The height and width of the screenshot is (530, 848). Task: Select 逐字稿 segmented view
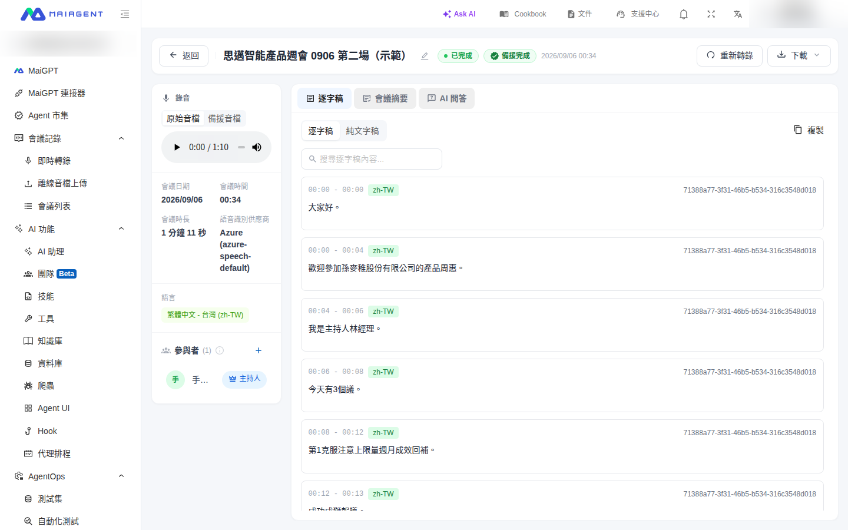[321, 131]
